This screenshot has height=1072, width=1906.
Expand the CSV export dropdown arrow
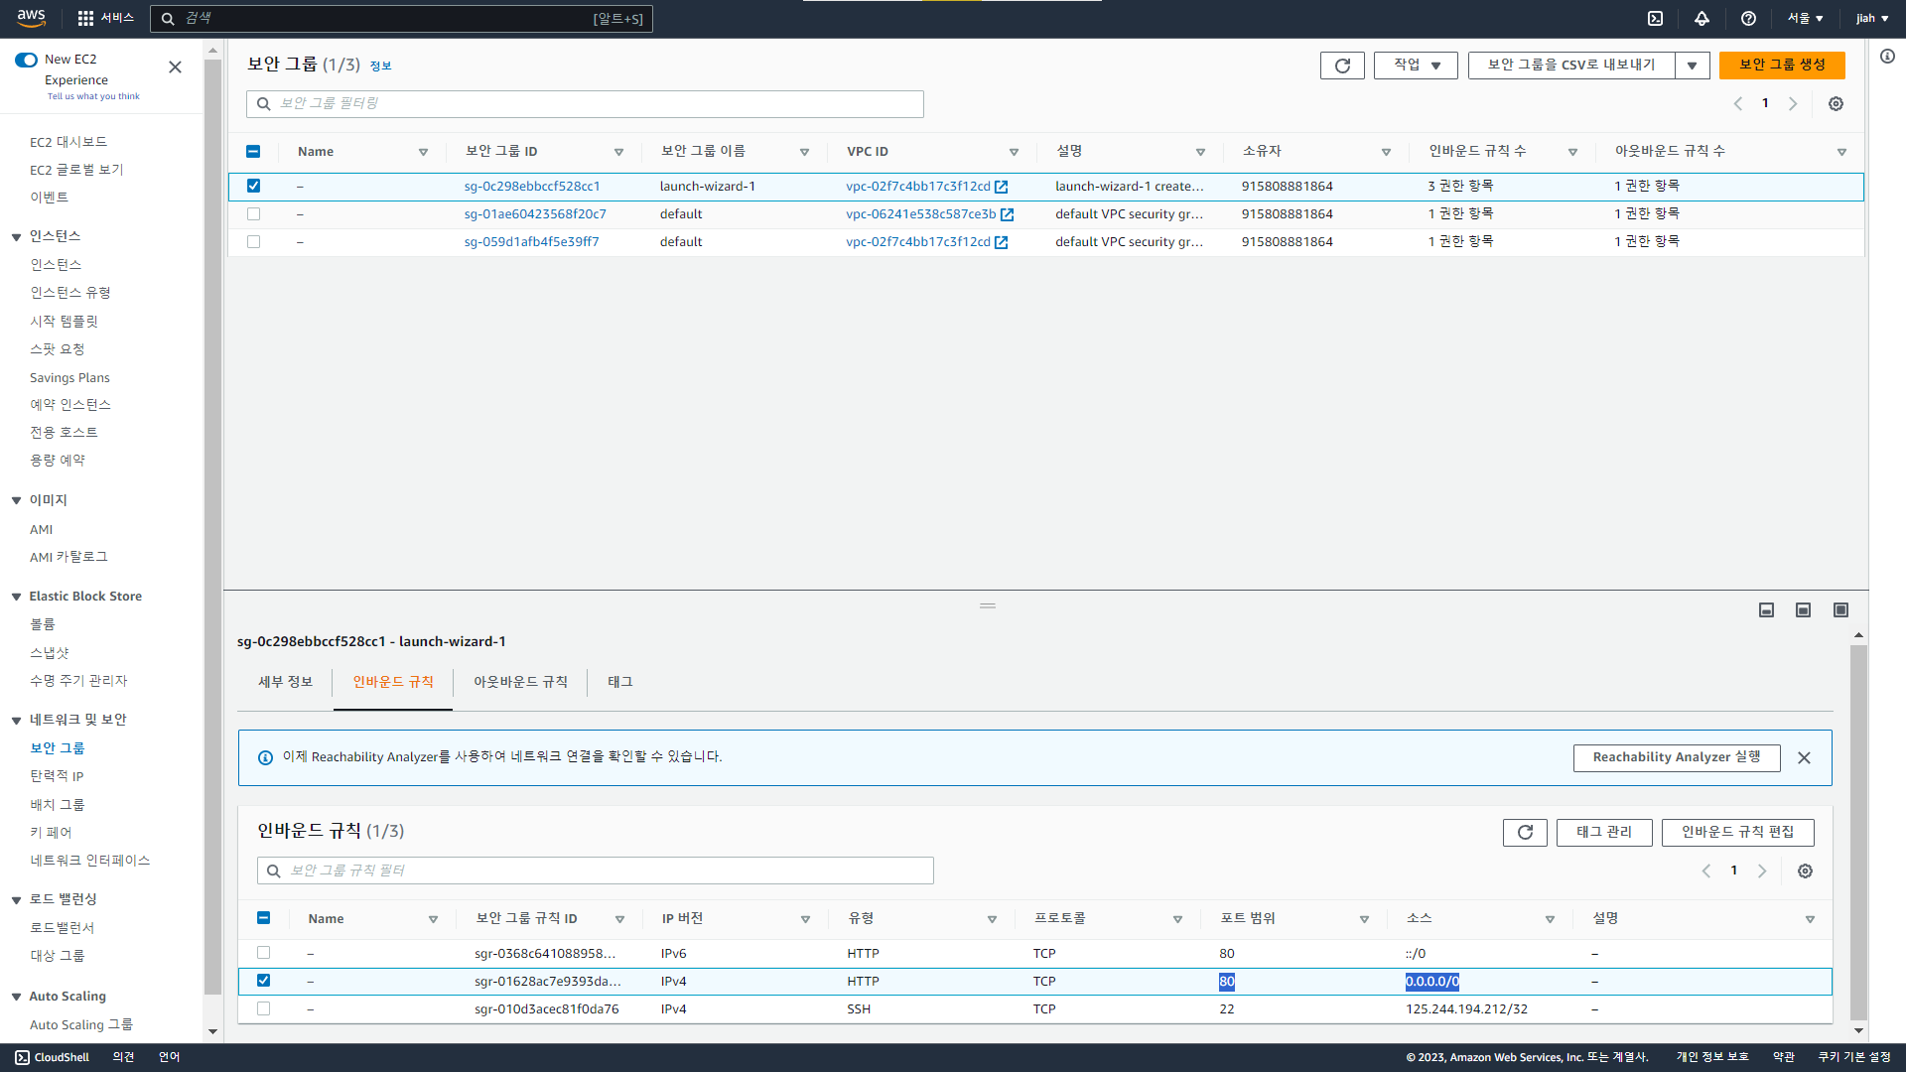1693,66
